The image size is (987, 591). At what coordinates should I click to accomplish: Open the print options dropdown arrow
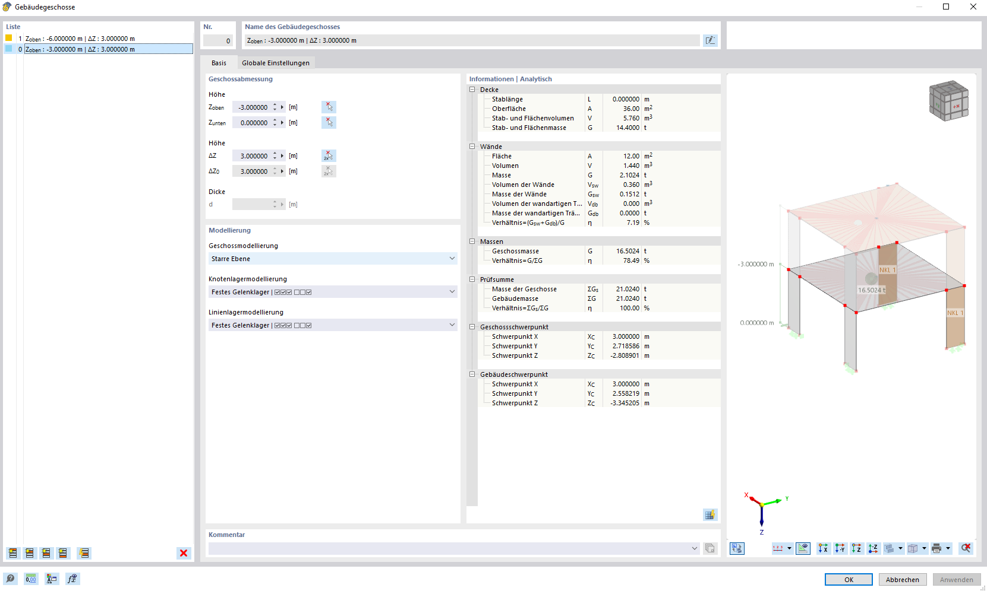coord(948,548)
